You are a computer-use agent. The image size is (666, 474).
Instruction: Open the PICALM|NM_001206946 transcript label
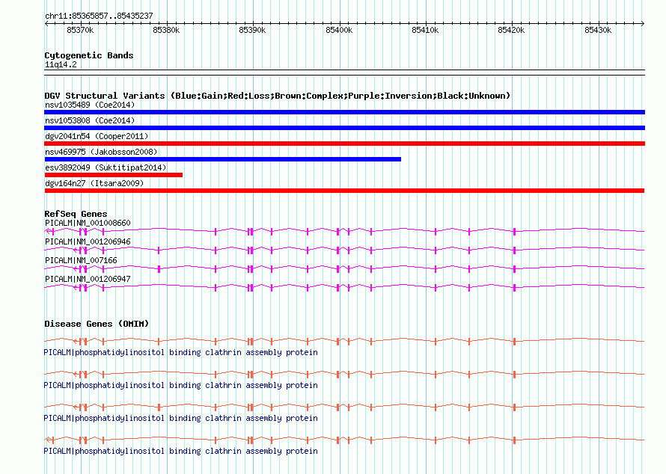coord(88,241)
